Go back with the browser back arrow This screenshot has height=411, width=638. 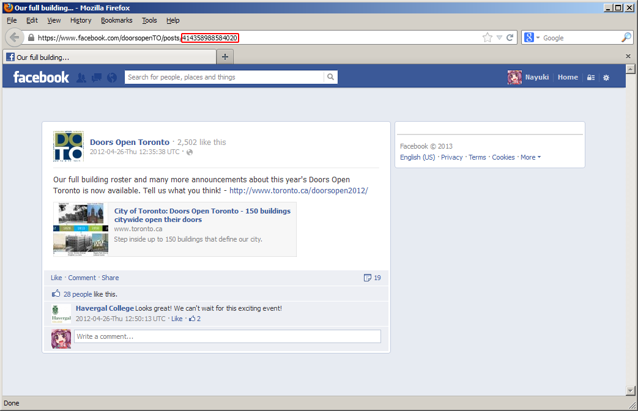pyautogui.click(x=14, y=38)
